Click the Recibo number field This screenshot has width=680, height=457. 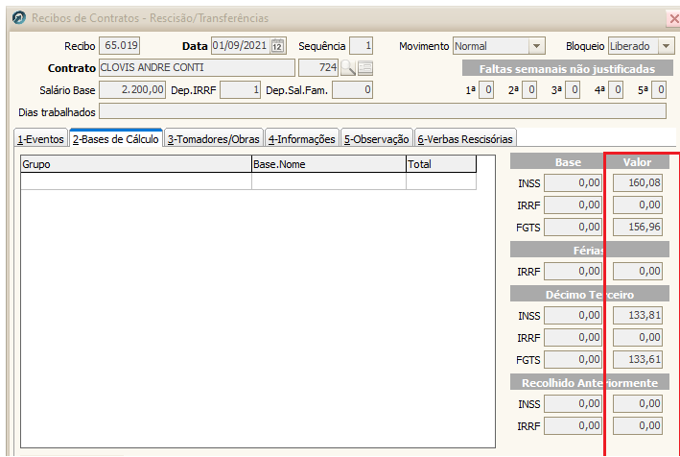tap(119, 46)
